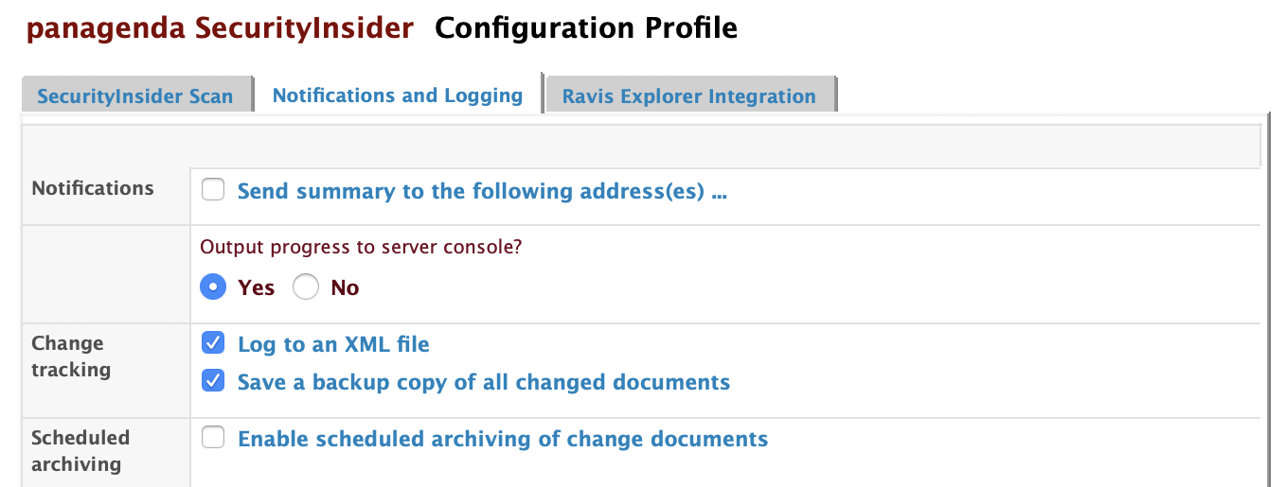The width and height of the screenshot is (1285, 487).
Task: Click the panagenda SecurityInsider title
Action: (220, 28)
